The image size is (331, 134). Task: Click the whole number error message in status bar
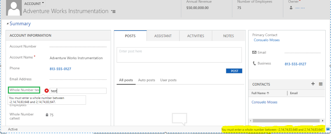[273, 129]
